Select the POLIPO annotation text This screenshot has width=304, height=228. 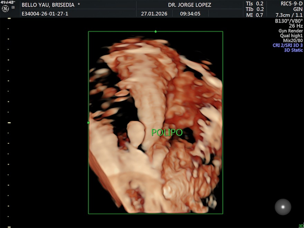(x=167, y=132)
